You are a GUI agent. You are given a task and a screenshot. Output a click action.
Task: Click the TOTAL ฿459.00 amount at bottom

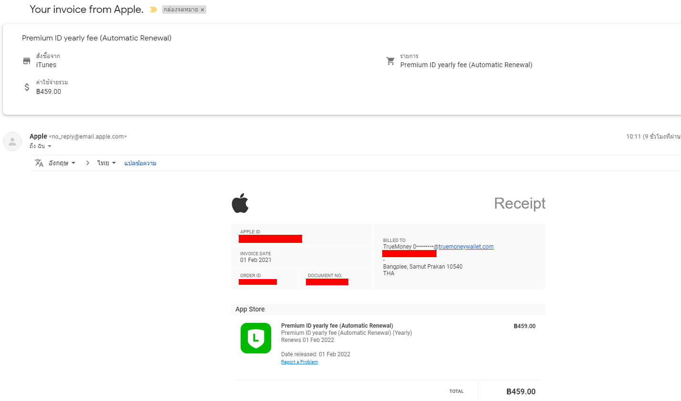click(x=521, y=391)
